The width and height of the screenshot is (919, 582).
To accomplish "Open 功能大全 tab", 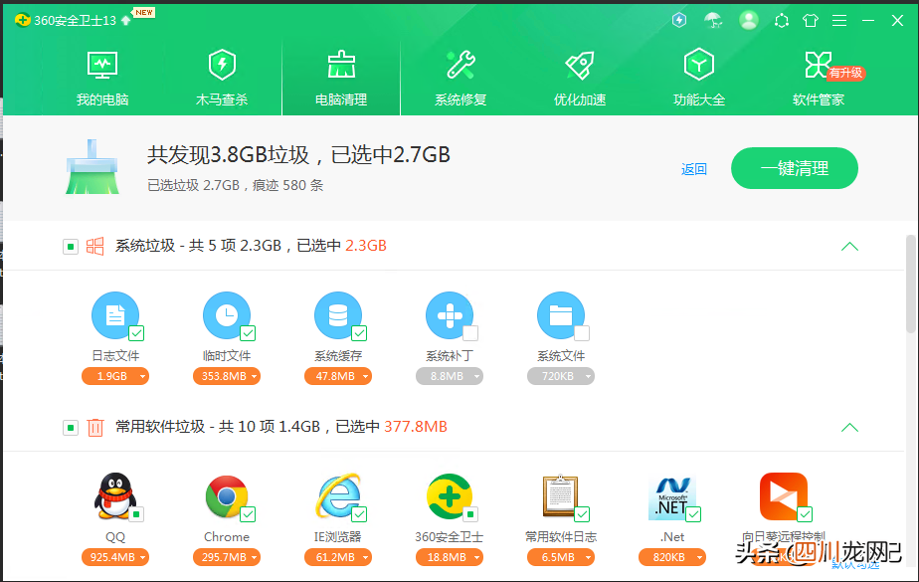I will tap(698, 79).
